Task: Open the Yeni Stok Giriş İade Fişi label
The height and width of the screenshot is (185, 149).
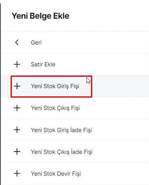Action: pyautogui.click(x=61, y=130)
